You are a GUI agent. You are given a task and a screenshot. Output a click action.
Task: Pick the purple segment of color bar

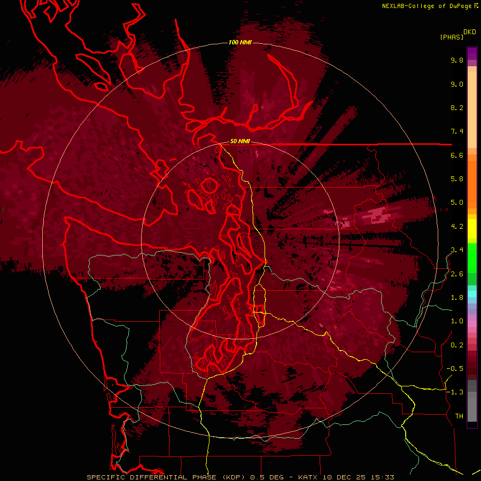pos(472,53)
